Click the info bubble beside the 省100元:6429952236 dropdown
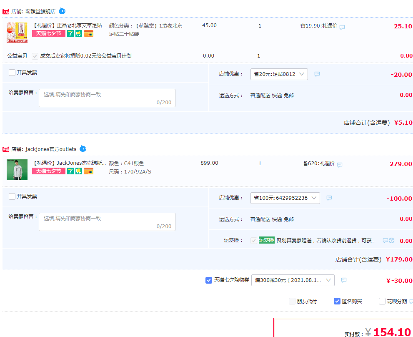This screenshot has height=337, width=413. pos(329,198)
